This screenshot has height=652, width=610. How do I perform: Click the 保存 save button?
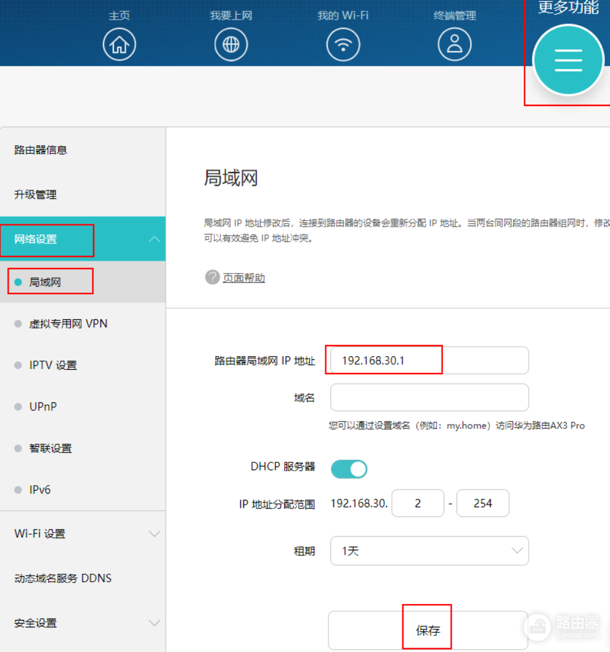pos(428,630)
